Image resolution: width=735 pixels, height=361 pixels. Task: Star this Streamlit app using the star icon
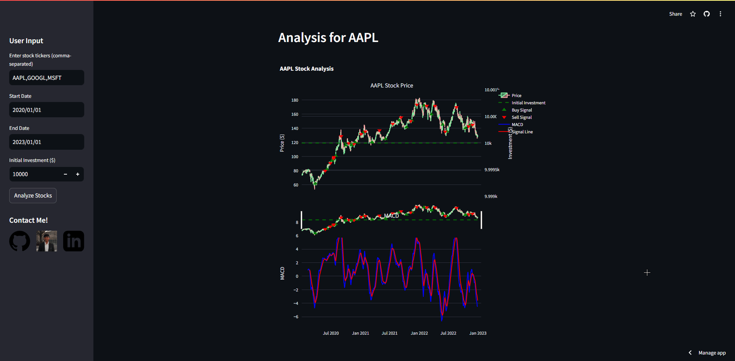693,14
